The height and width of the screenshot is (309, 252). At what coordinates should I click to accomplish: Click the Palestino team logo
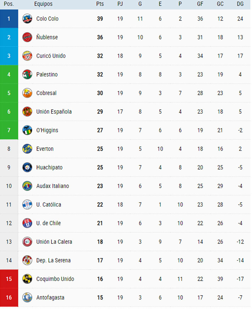[27, 75]
